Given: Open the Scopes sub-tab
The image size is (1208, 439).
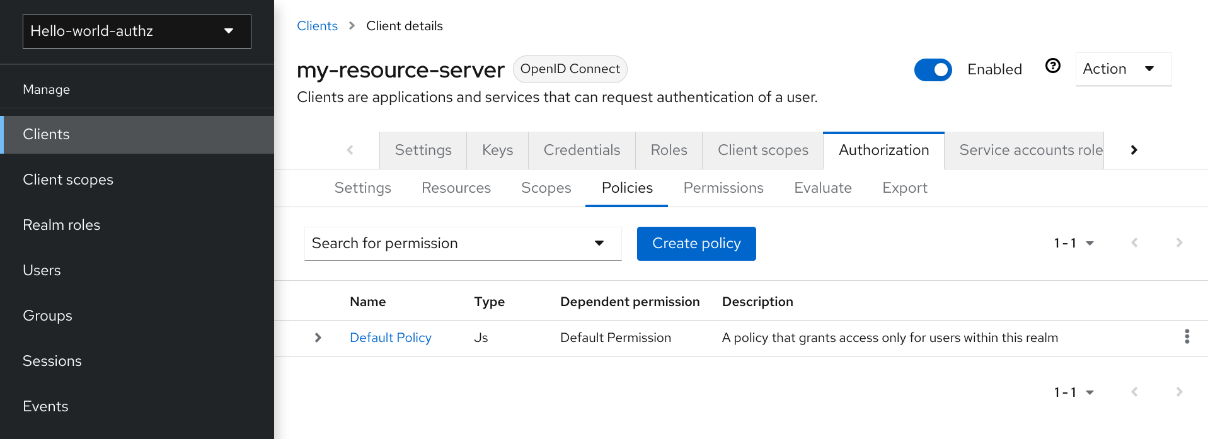Looking at the screenshot, I should tap(546, 188).
